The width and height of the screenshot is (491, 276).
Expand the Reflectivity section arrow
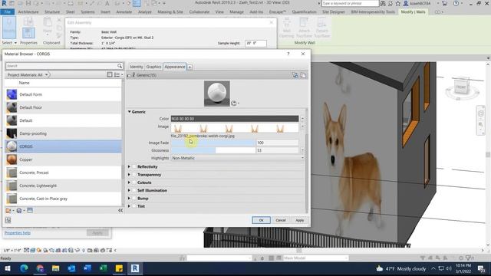tap(129, 167)
